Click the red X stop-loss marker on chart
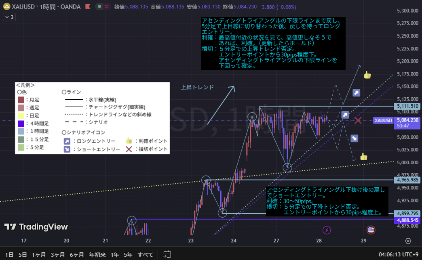This screenshot has width=422, height=260. [x=358, y=120]
